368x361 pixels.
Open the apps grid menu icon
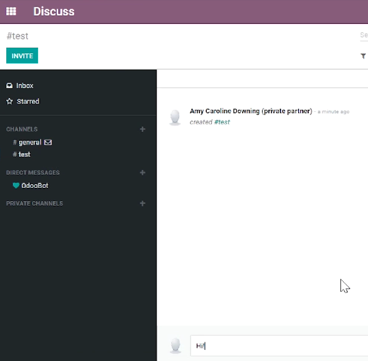tap(11, 11)
